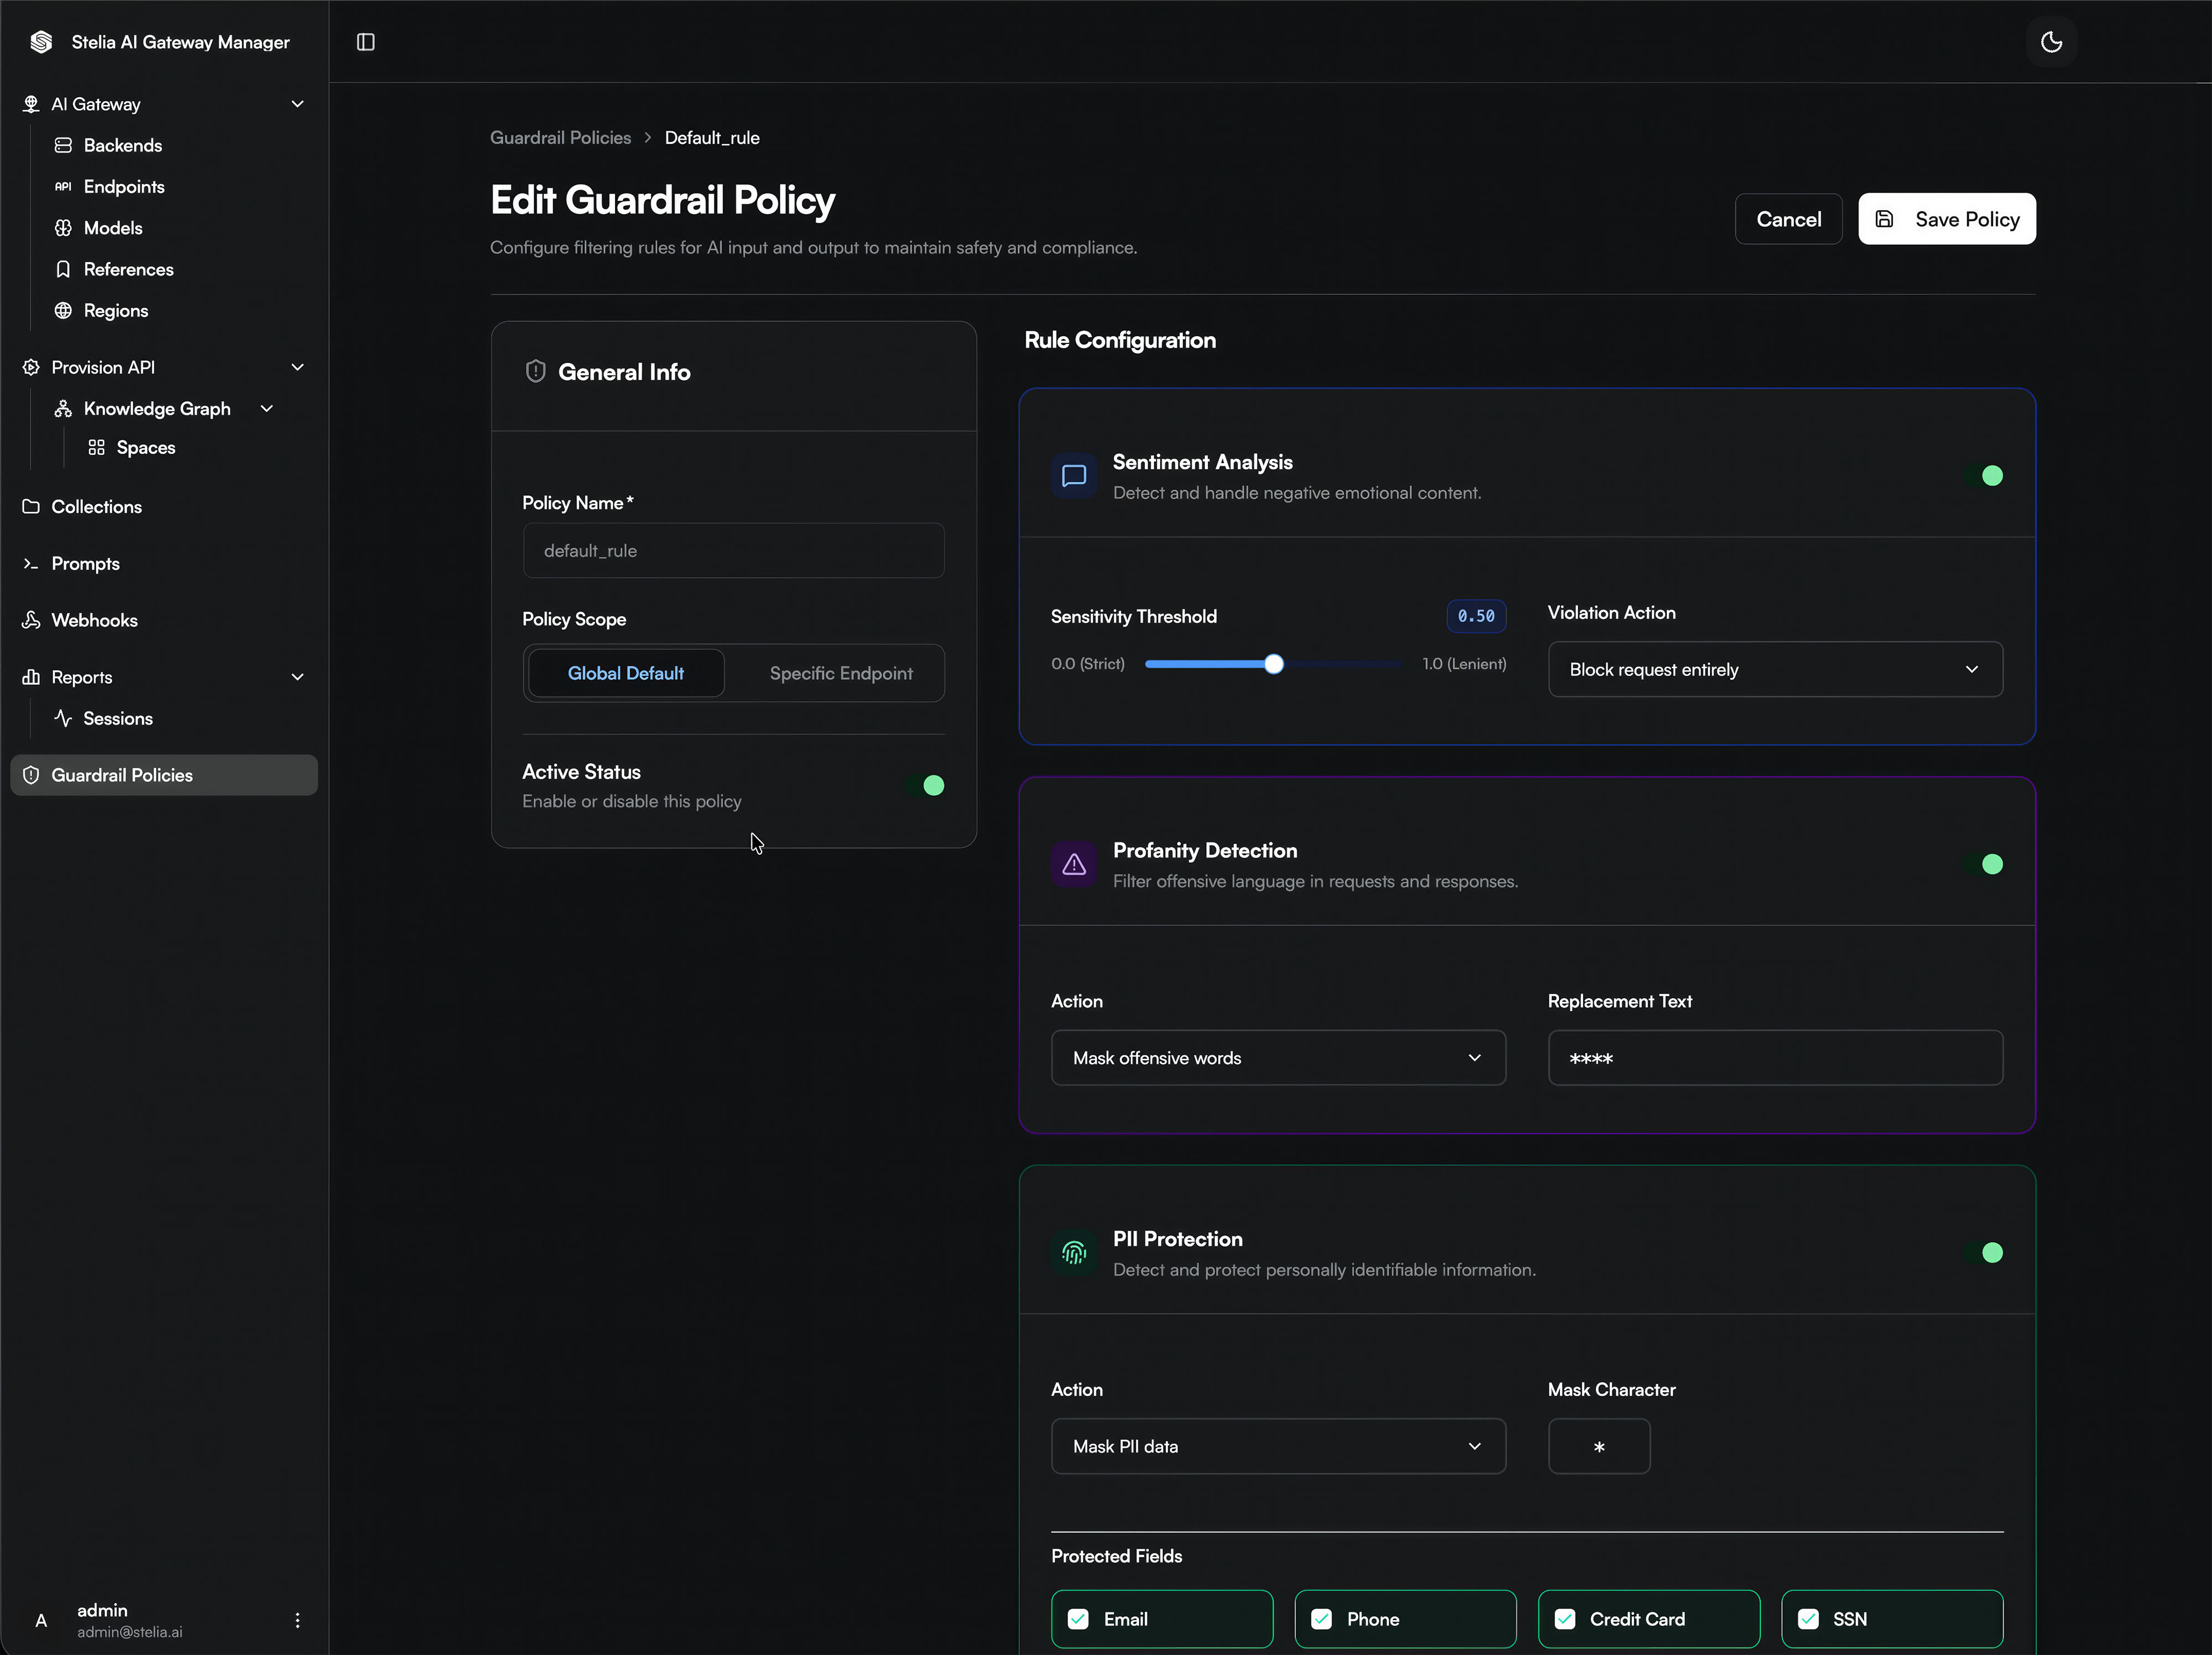Screen dimensions: 2212x1655
Task: Click the Sensitivity Threshold slider handle
Action: click(1273, 664)
